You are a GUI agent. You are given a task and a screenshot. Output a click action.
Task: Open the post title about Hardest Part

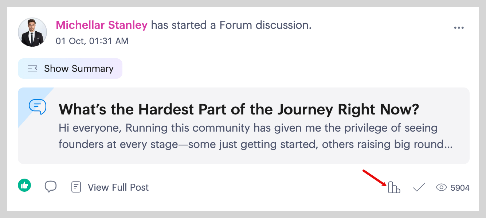(x=239, y=109)
